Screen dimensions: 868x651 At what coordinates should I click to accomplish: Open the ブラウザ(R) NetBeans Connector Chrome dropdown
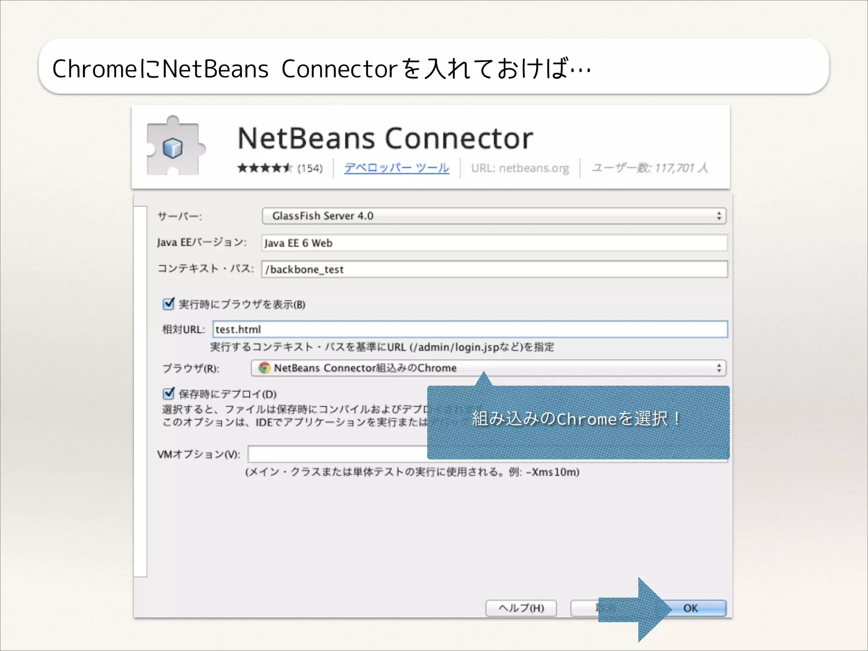click(488, 368)
